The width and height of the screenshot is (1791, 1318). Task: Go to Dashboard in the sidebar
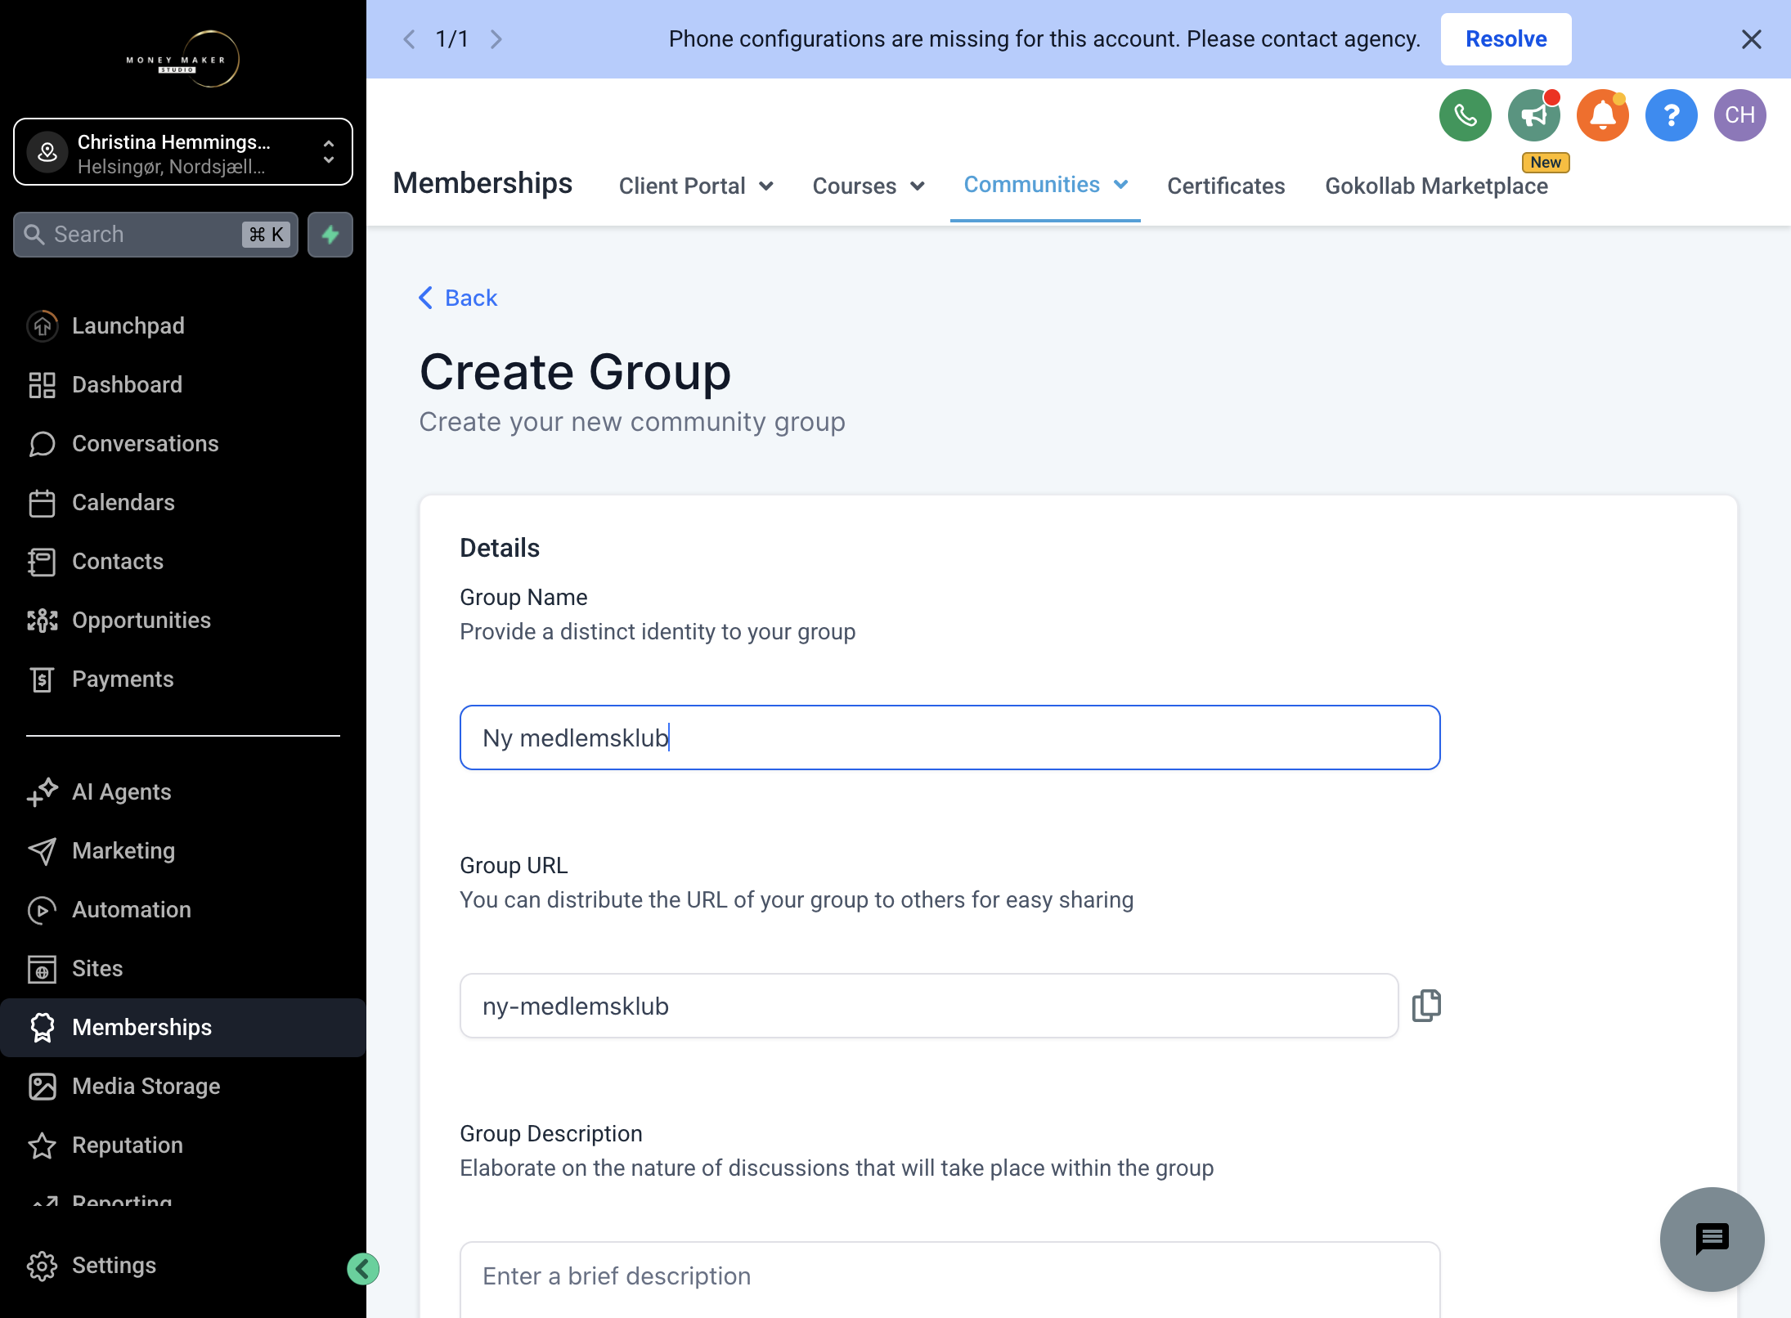click(183, 384)
